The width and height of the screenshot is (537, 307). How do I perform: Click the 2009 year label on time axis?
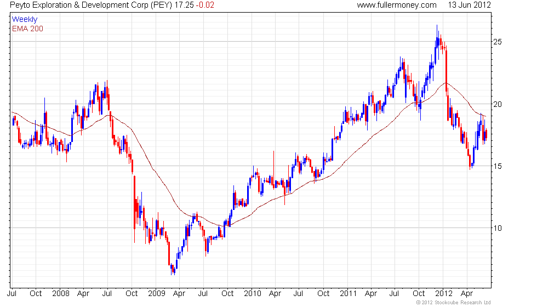coord(157,294)
